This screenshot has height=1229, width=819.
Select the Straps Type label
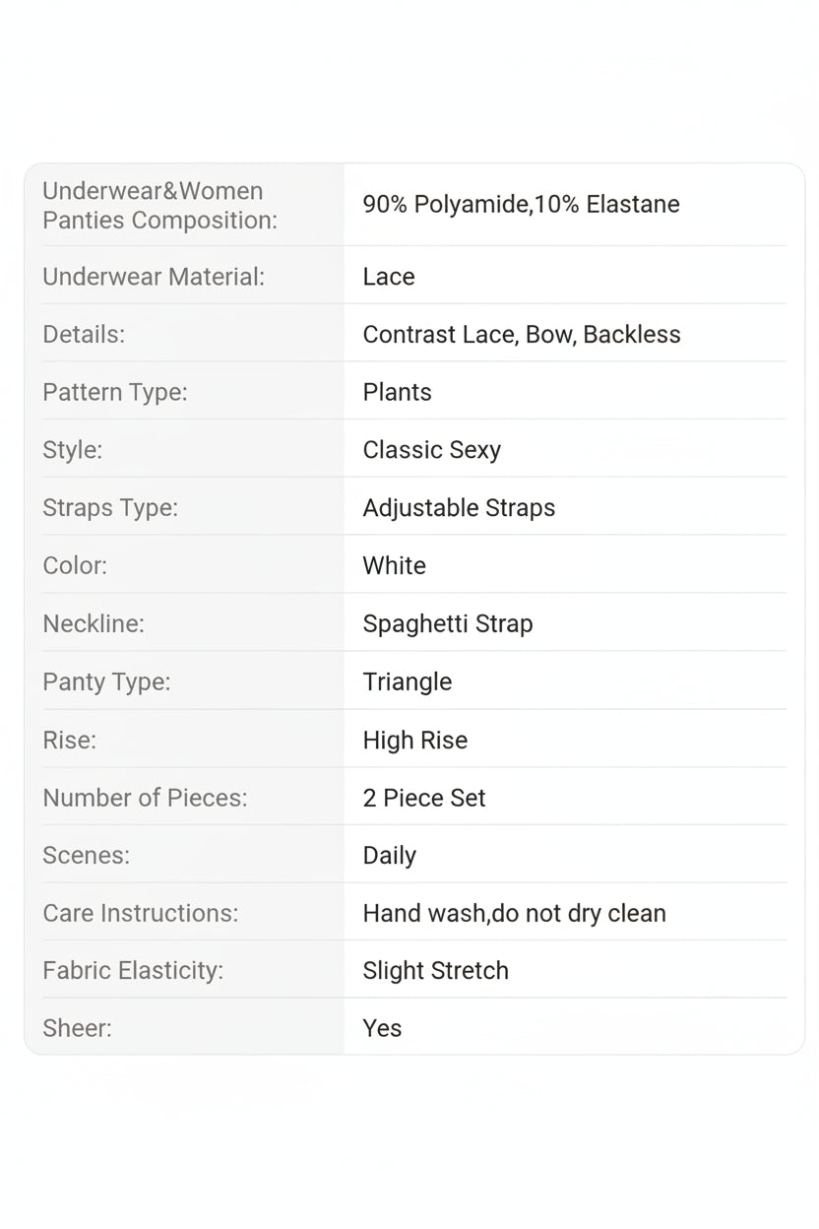coord(110,508)
